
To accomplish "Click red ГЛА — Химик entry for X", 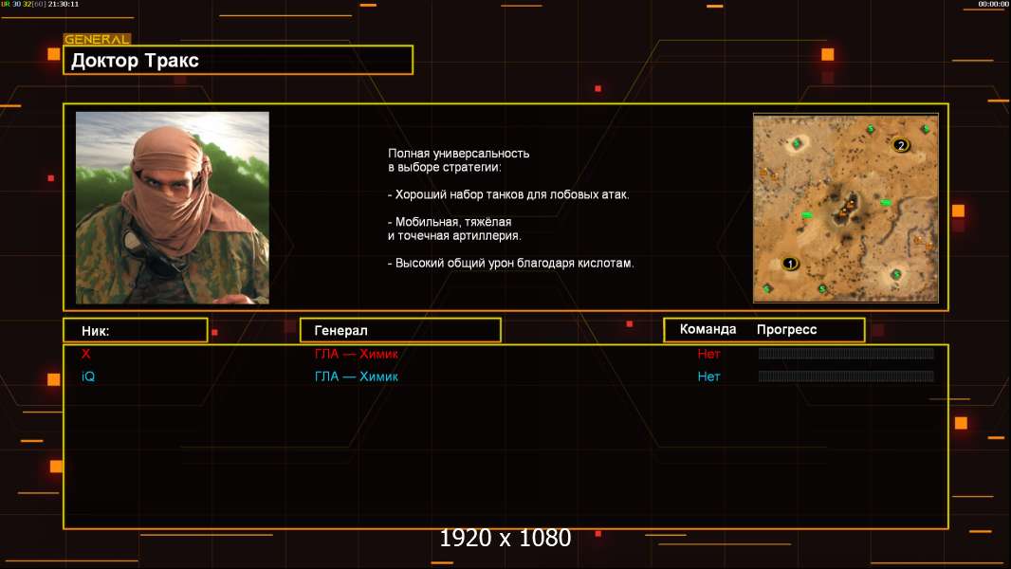I will coord(356,354).
